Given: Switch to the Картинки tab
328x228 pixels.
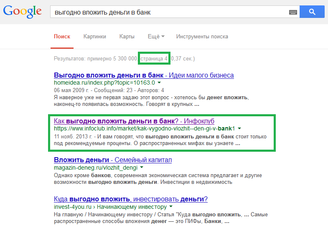Looking at the screenshot, I should [x=95, y=37].
